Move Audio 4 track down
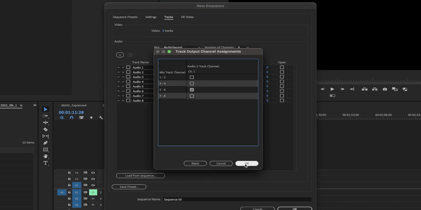Image resolution: width=421 pixels, height=210 pixels. pyautogui.click(x=123, y=82)
